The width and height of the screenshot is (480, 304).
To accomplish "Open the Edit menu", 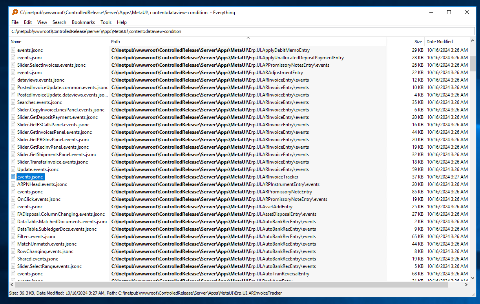I will click(x=28, y=22).
